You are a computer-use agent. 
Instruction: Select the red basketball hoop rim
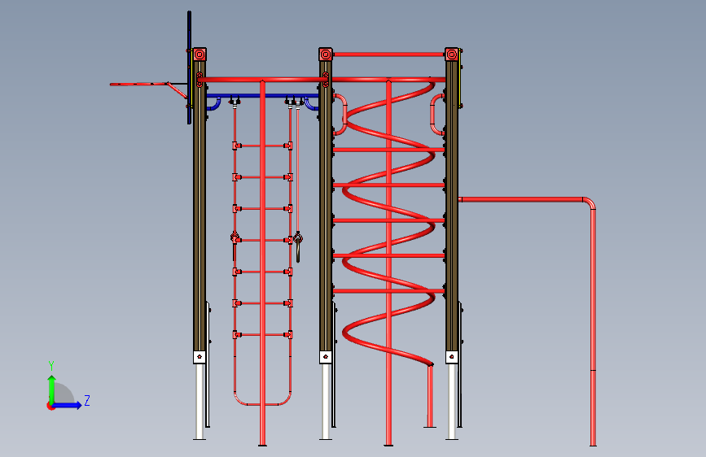tap(138, 84)
